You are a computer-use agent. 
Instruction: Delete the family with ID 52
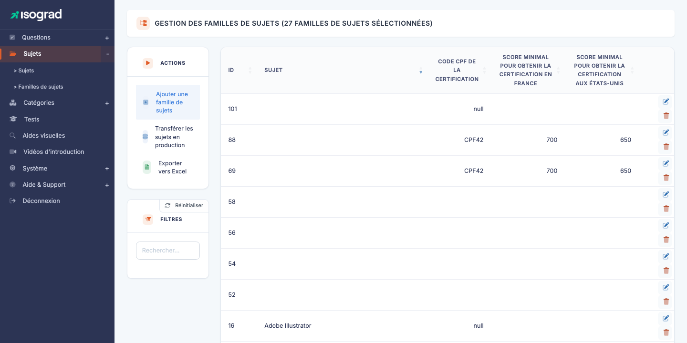[x=666, y=302]
